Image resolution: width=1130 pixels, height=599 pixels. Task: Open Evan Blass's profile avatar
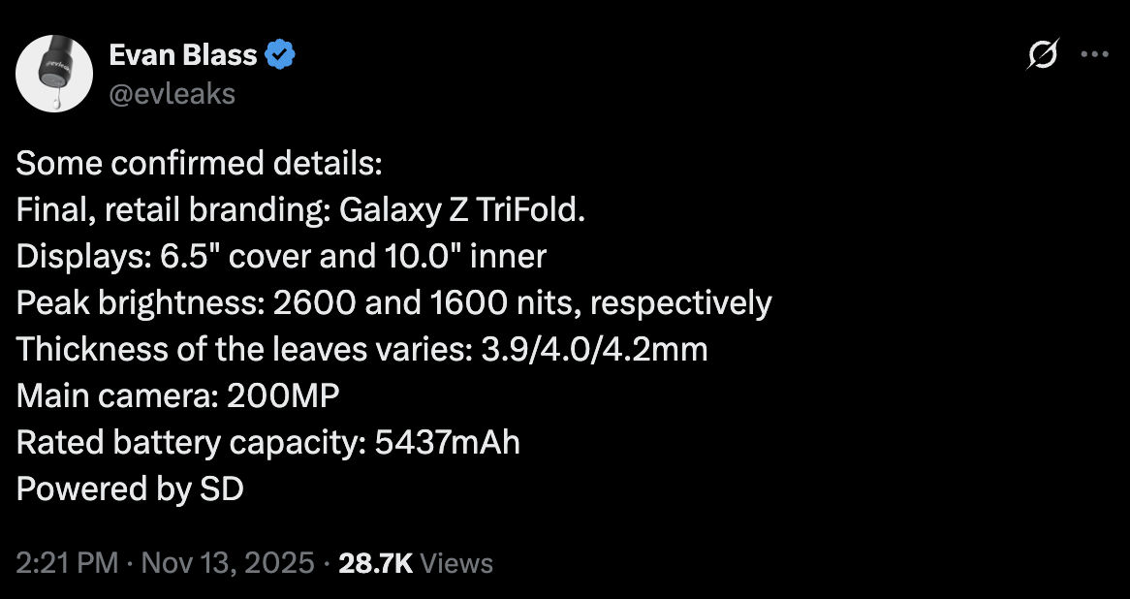click(x=55, y=75)
